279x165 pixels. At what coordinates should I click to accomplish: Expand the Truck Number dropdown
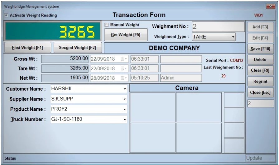tap(125, 119)
